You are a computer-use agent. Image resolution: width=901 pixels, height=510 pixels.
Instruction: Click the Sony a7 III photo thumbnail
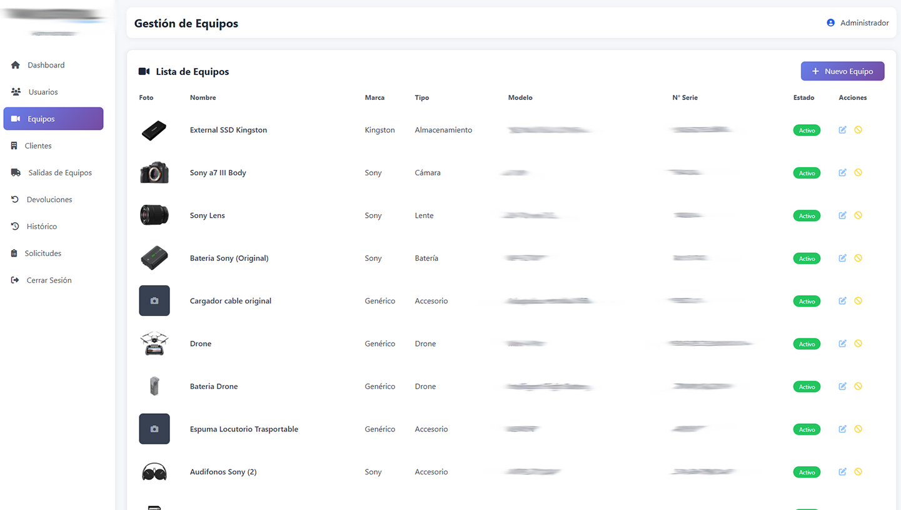coord(154,172)
